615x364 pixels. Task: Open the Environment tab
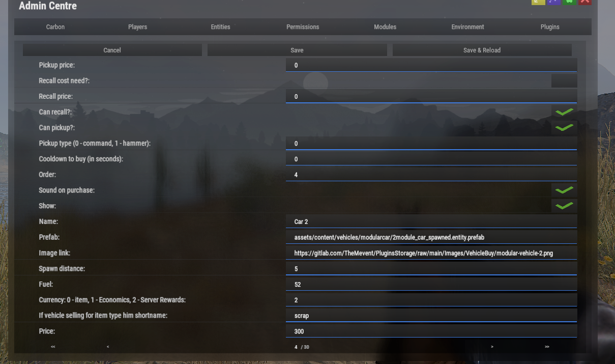pos(467,27)
